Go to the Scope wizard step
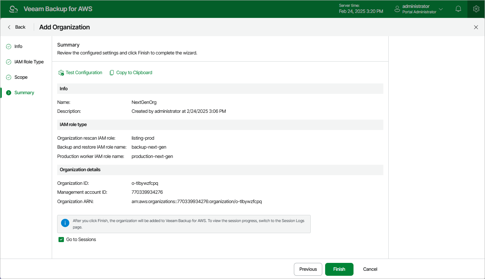Screen dimensions: 485x279 [21, 77]
